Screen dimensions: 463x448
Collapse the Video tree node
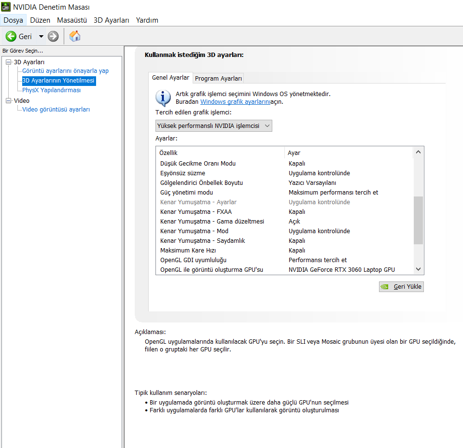[x=9, y=100]
